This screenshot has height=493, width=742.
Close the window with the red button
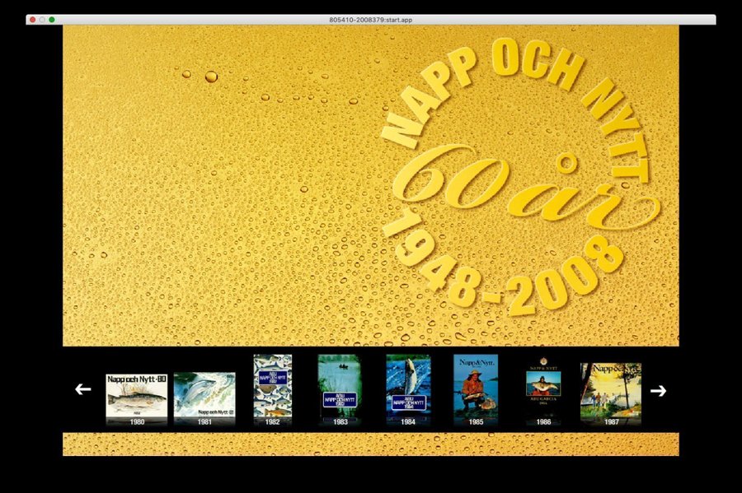[x=33, y=20]
